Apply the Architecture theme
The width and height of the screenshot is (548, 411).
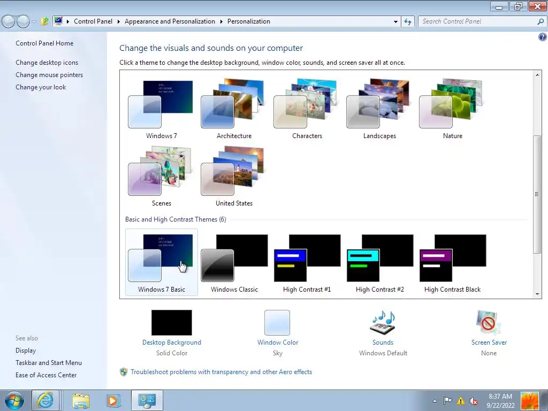234,108
